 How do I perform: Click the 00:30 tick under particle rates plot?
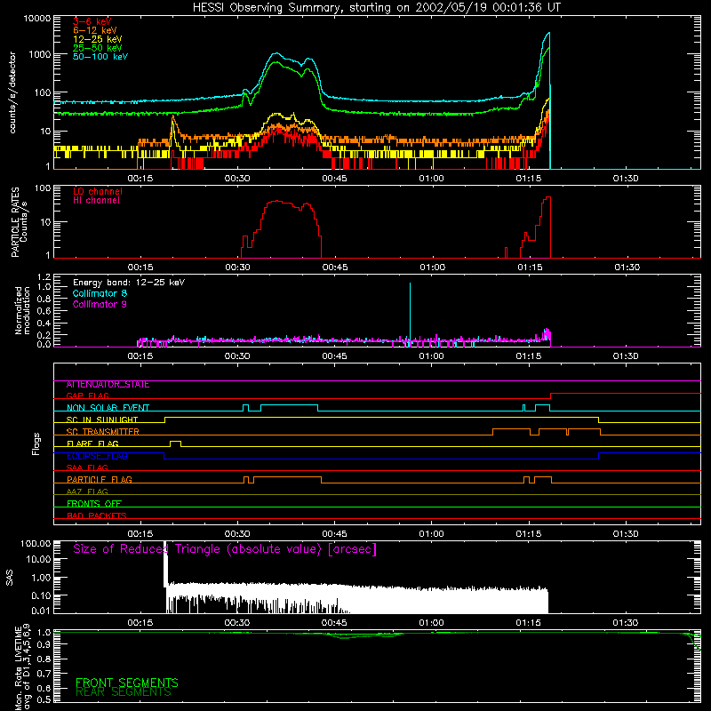(x=237, y=268)
